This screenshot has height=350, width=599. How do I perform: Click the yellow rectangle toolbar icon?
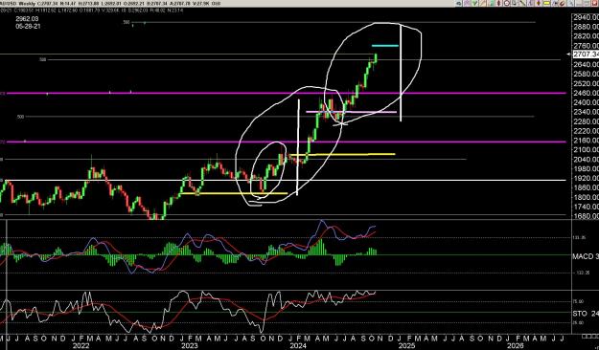(546, 3)
